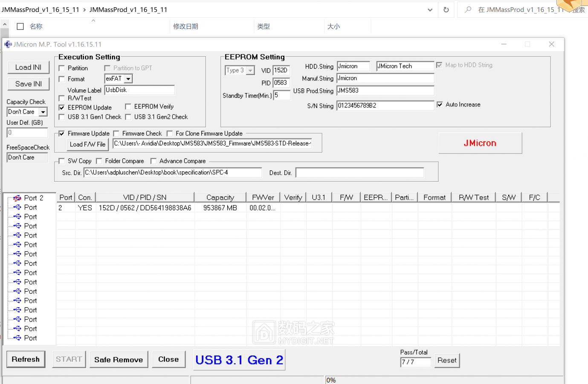This screenshot has height=384, width=588.
Task: Enable the Firmware Check checkbox
Action: [x=116, y=134]
